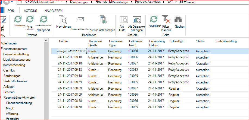Sort by the Dokument Nein. column header
249x120 pixels.
(136, 43)
